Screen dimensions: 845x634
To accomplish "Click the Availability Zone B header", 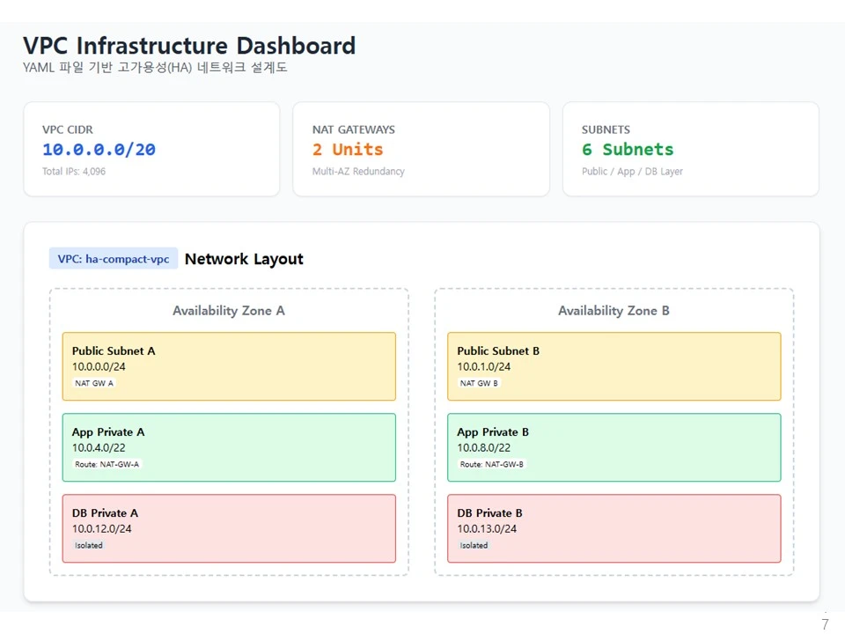I will point(614,311).
